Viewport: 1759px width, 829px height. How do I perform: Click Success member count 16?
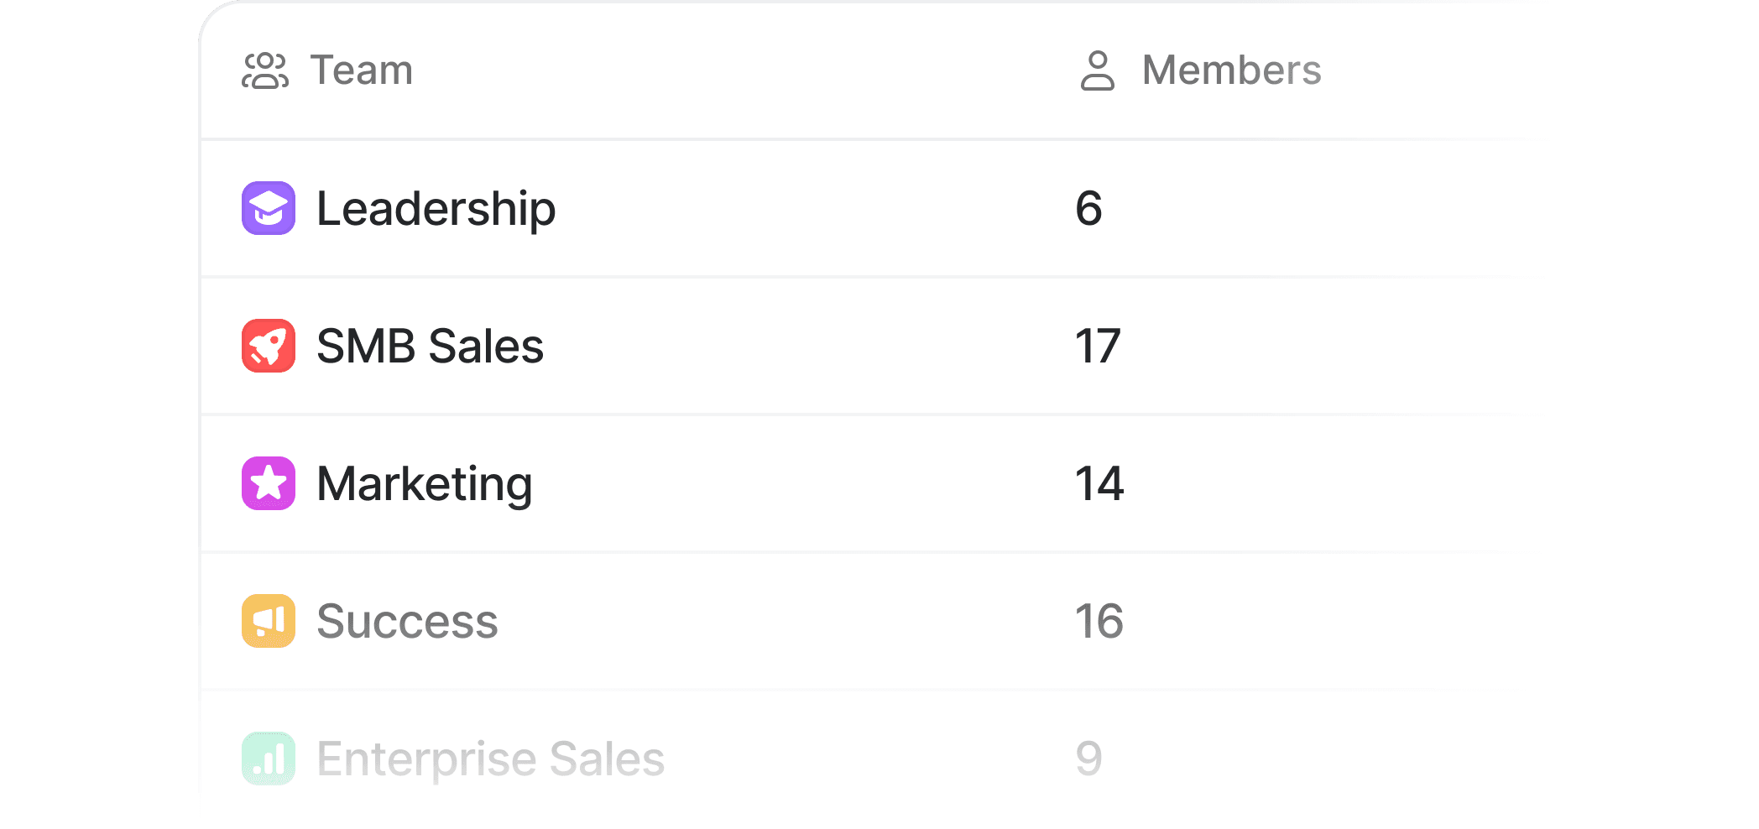coord(1099,621)
